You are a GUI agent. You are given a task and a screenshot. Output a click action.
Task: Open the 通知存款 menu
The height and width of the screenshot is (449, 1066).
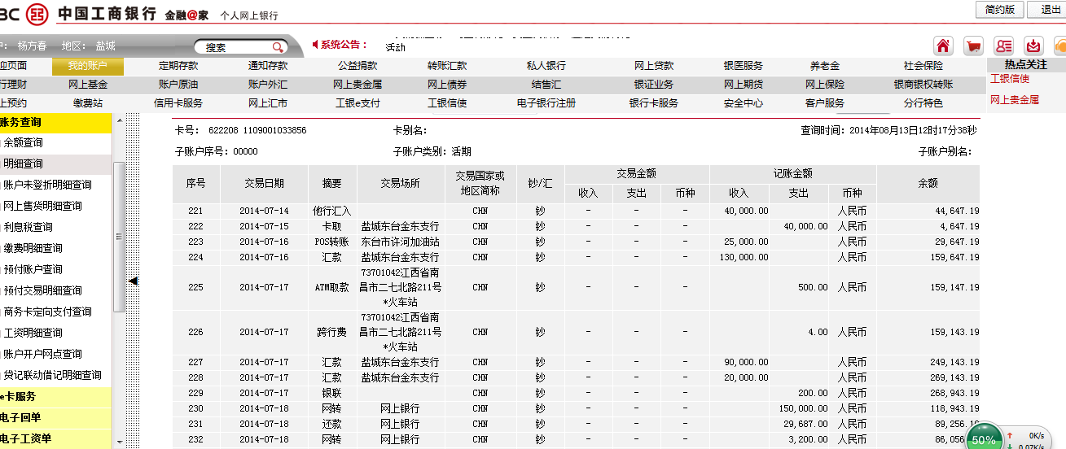[268, 66]
